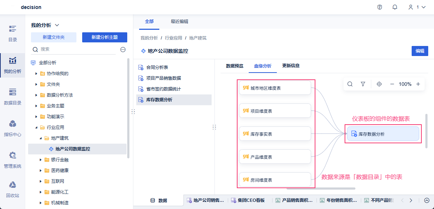Click the 新建分析主题 button
This screenshot has width=434, height=209.
coord(105,37)
